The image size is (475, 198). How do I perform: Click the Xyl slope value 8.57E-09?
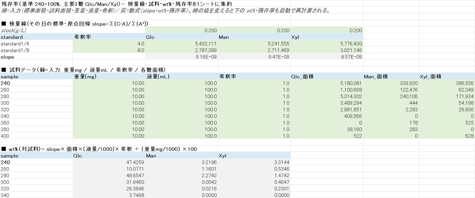point(327,57)
